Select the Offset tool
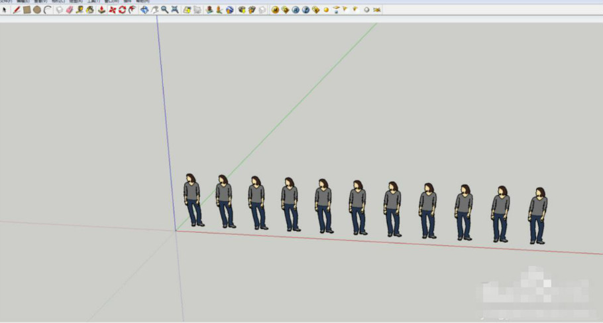 (x=133, y=10)
